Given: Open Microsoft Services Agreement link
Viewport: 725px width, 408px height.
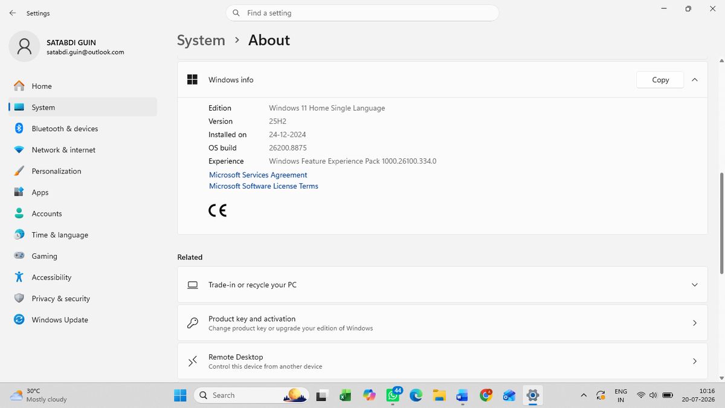Looking at the screenshot, I should point(258,175).
